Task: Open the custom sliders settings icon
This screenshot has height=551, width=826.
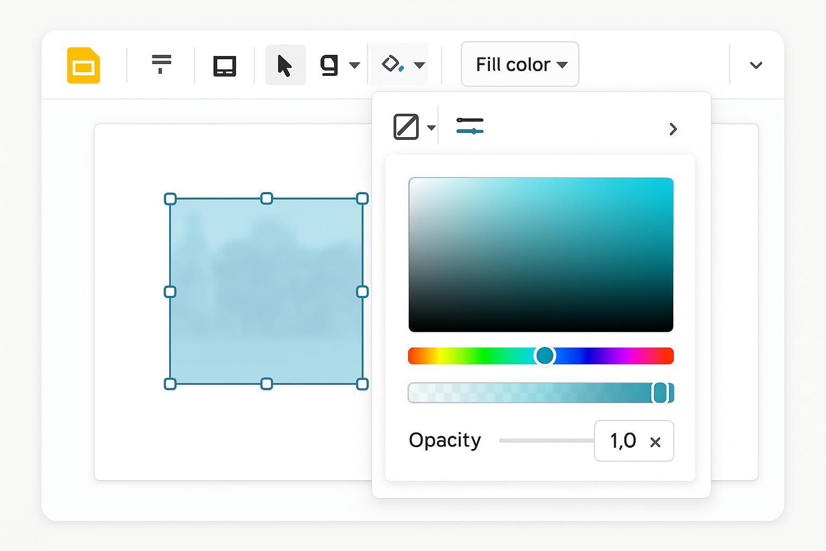Action: pyautogui.click(x=469, y=126)
